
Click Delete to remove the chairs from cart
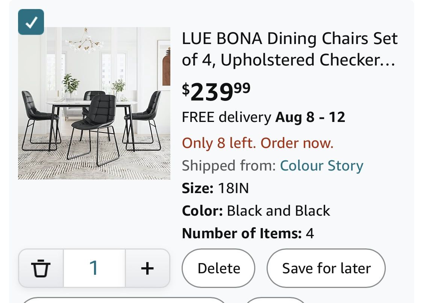[x=218, y=268]
